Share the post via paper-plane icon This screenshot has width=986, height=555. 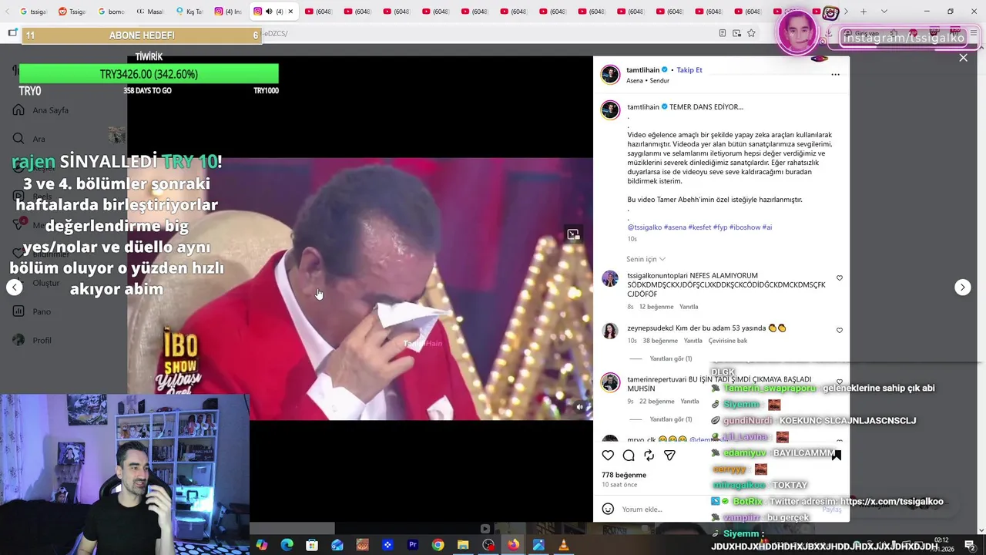669,456
